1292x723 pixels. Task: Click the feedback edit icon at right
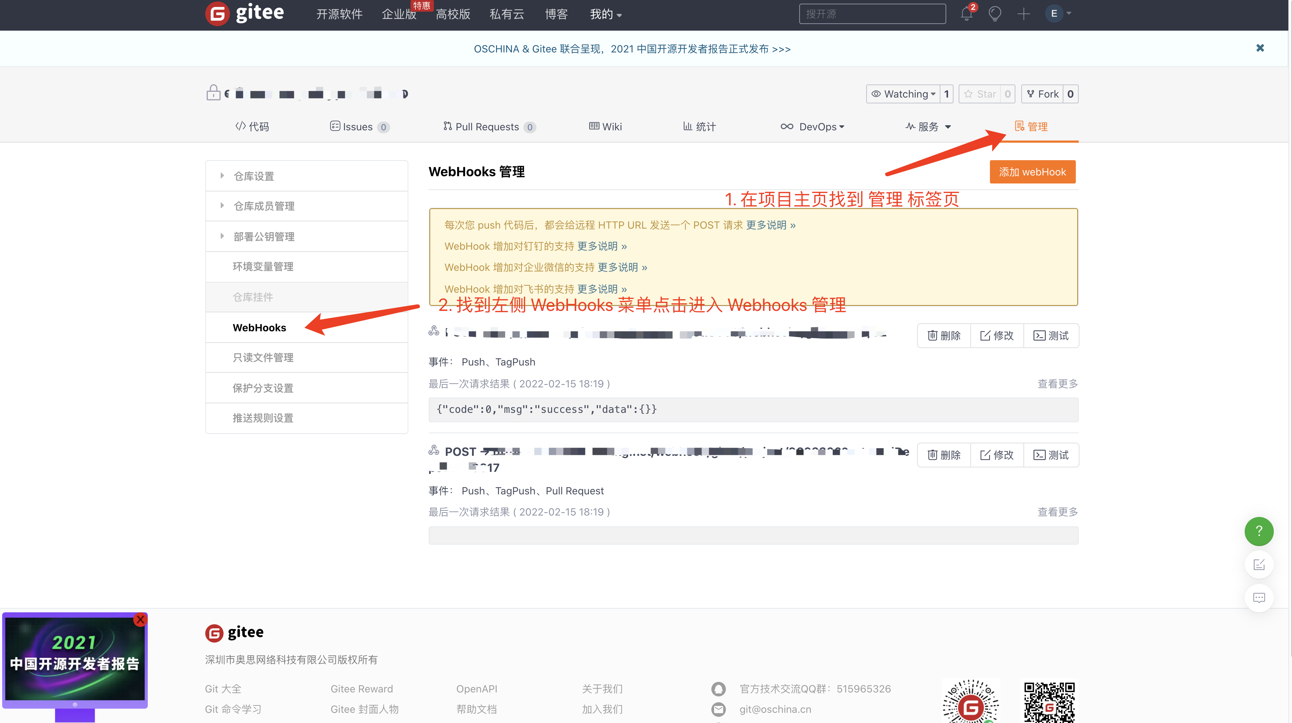(x=1259, y=565)
